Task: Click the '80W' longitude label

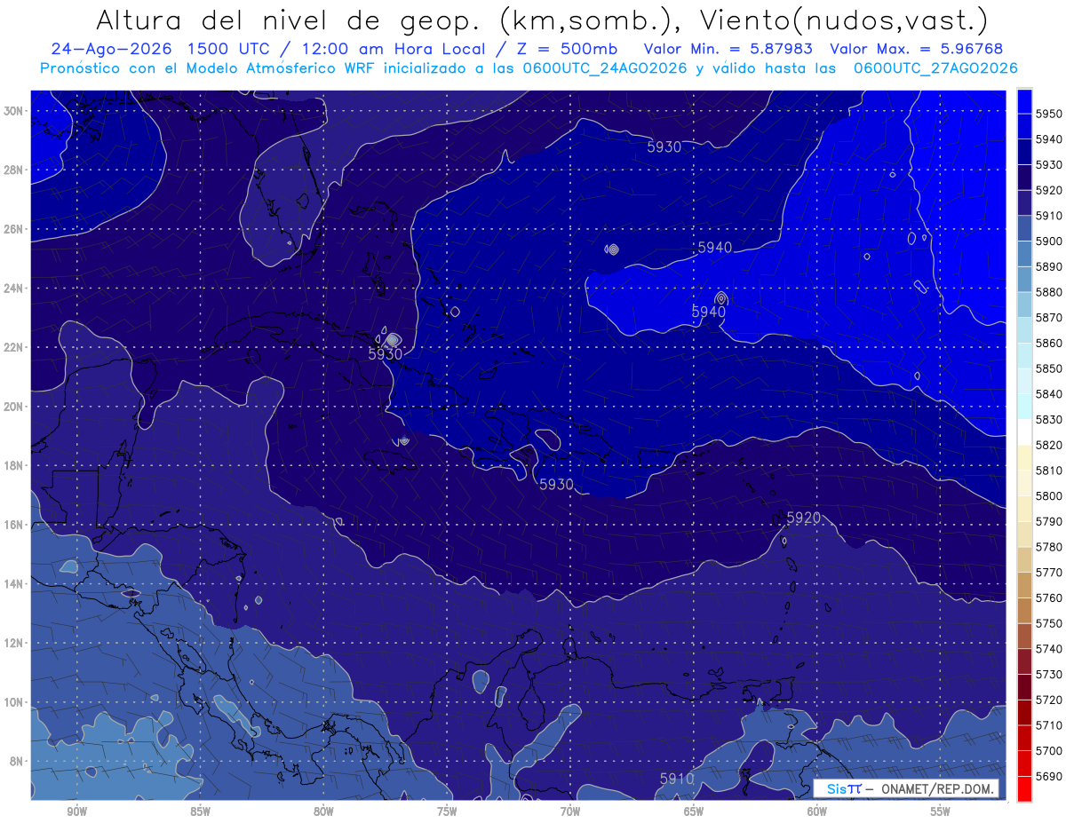Action: pos(323,812)
